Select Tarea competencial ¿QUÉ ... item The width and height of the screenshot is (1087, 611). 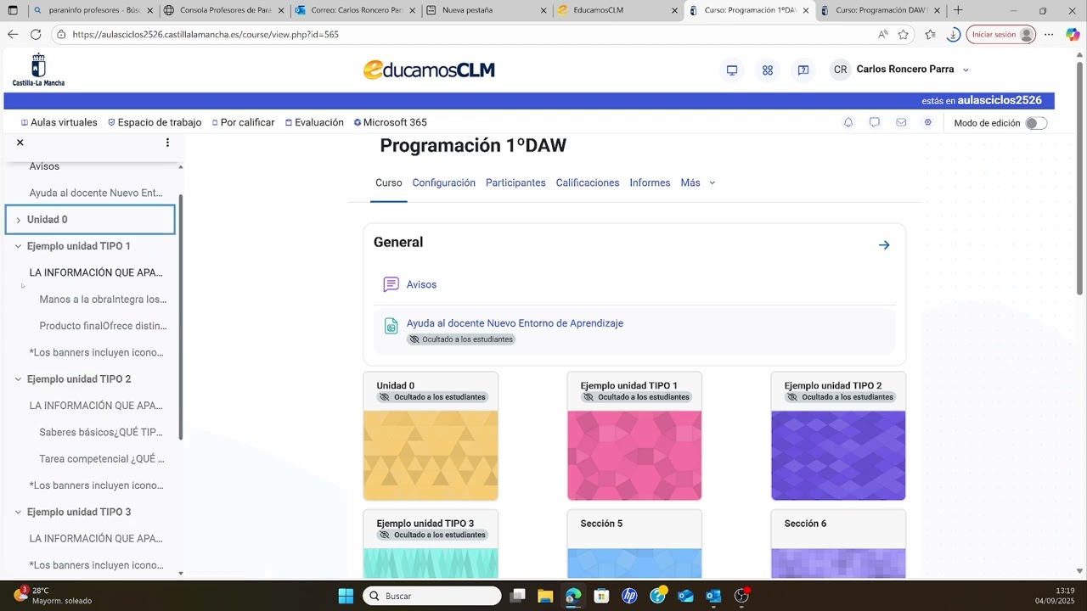coord(102,459)
